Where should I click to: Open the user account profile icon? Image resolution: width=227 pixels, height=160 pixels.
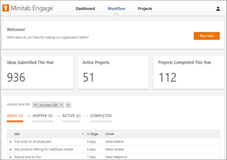coord(218,9)
